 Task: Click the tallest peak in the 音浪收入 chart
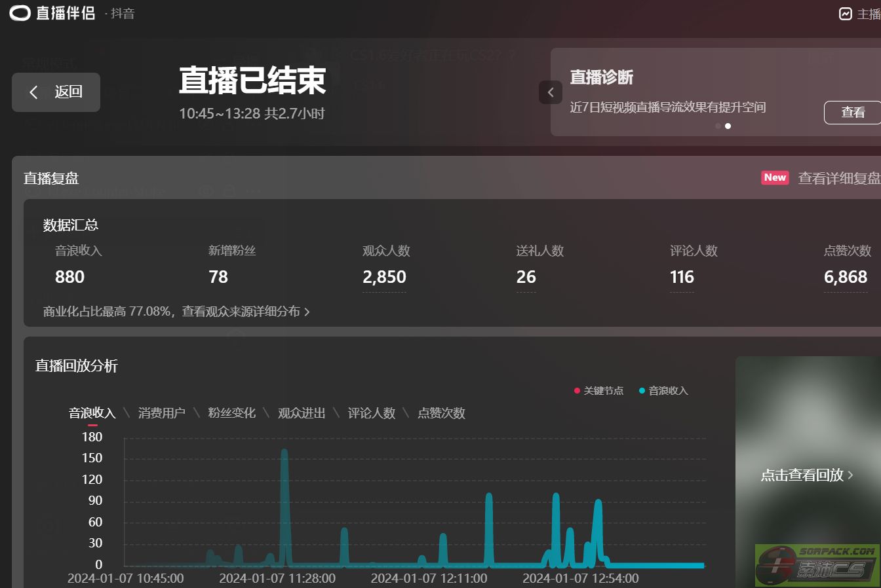click(x=284, y=452)
